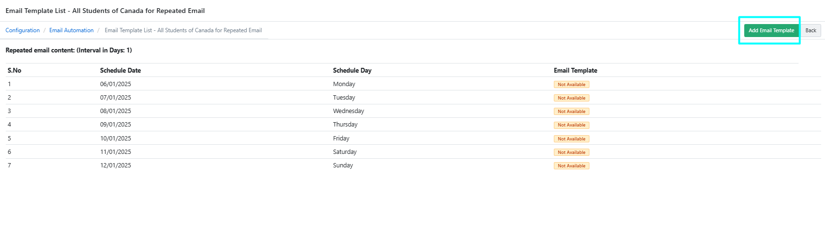The width and height of the screenshot is (825, 241).
Task: Click the Not Available badge for Tuesday
Action: click(x=571, y=98)
